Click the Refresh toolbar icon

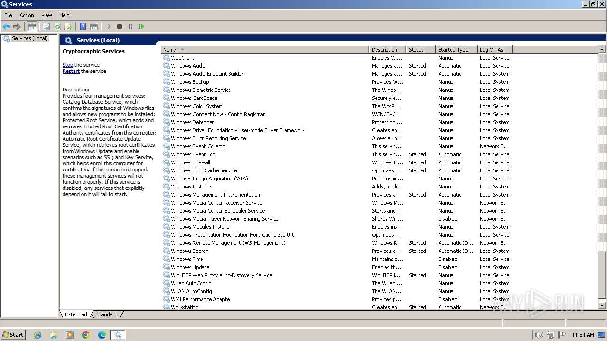point(57,27)
